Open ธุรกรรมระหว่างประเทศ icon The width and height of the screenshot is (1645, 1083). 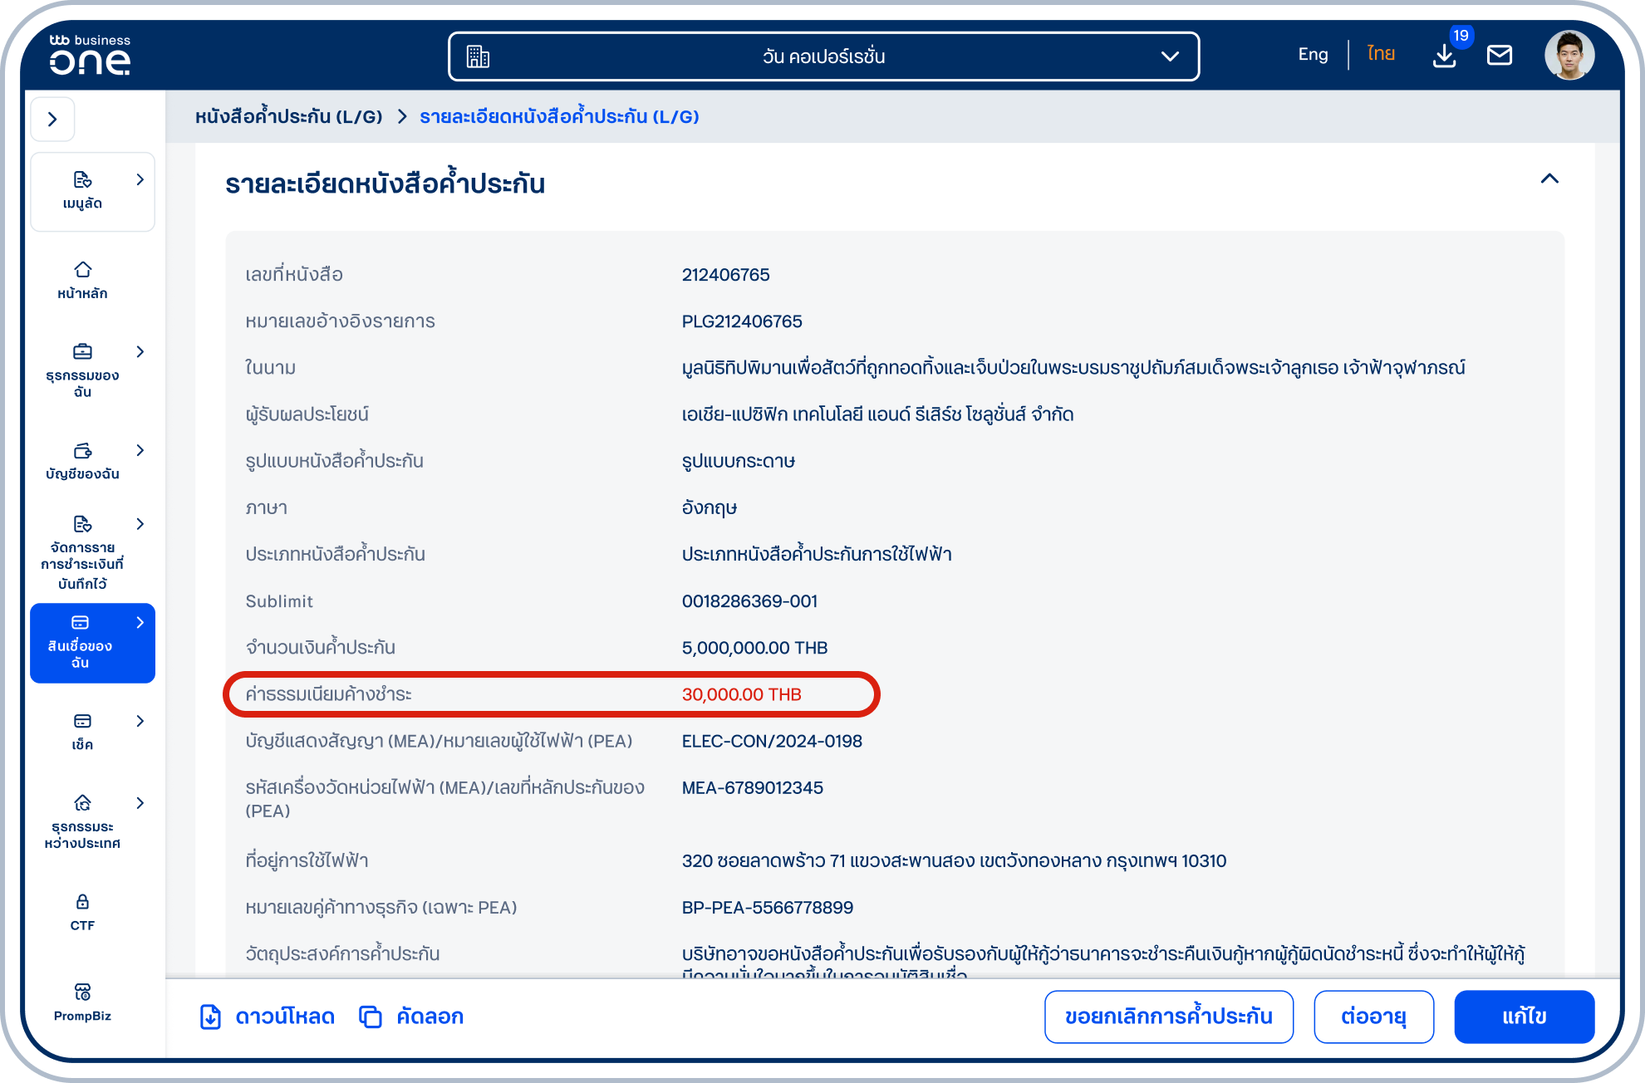[x=82, y=802]
